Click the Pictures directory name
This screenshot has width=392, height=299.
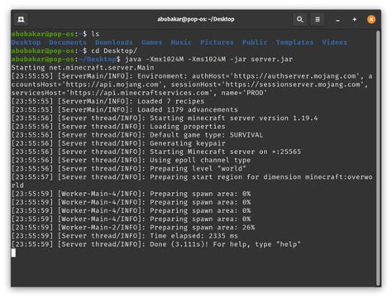217,42
